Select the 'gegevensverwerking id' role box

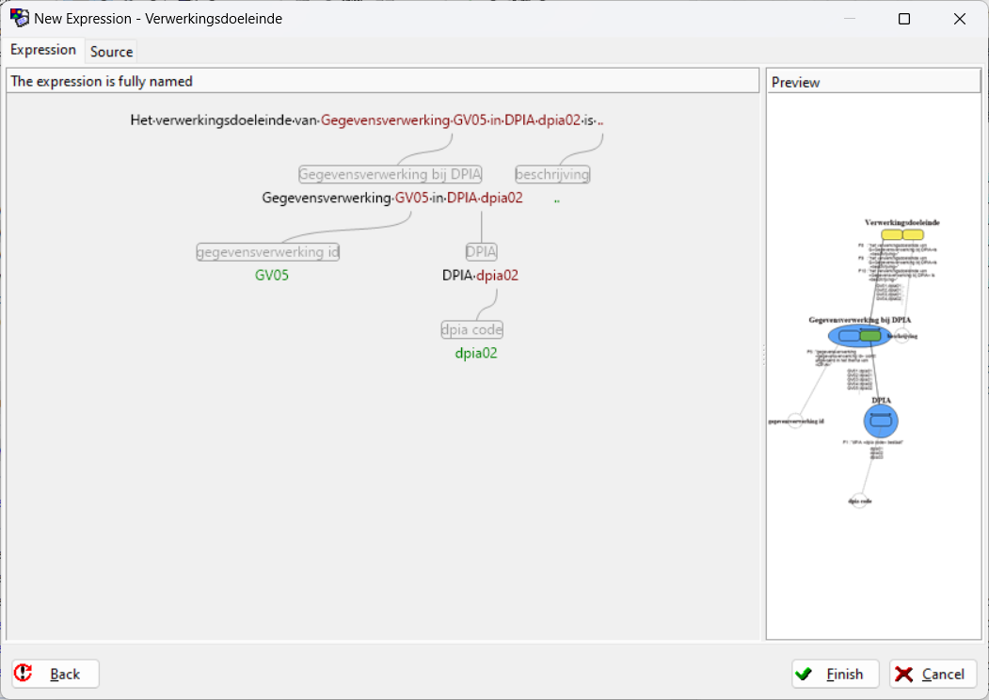[x=268, y=252]
